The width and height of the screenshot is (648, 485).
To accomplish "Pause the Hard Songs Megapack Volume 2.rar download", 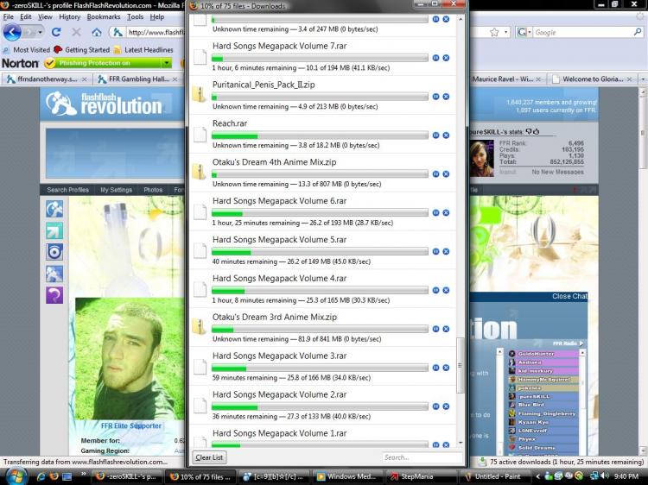I will click(x=435, y=406).
